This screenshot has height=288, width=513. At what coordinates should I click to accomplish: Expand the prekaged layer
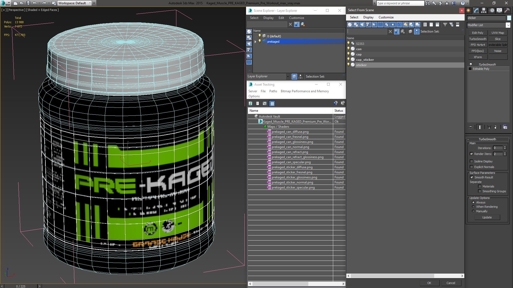pos(255,42)
